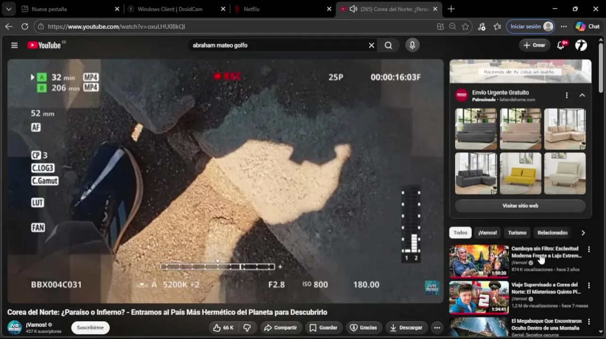Click Descargar to download the video
The image size is (606, 339).
(406, 328)
